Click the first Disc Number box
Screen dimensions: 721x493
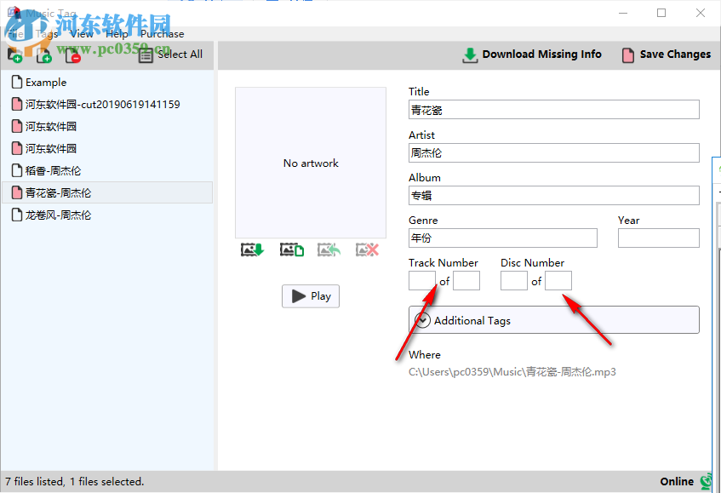click(x=514, y=280)
